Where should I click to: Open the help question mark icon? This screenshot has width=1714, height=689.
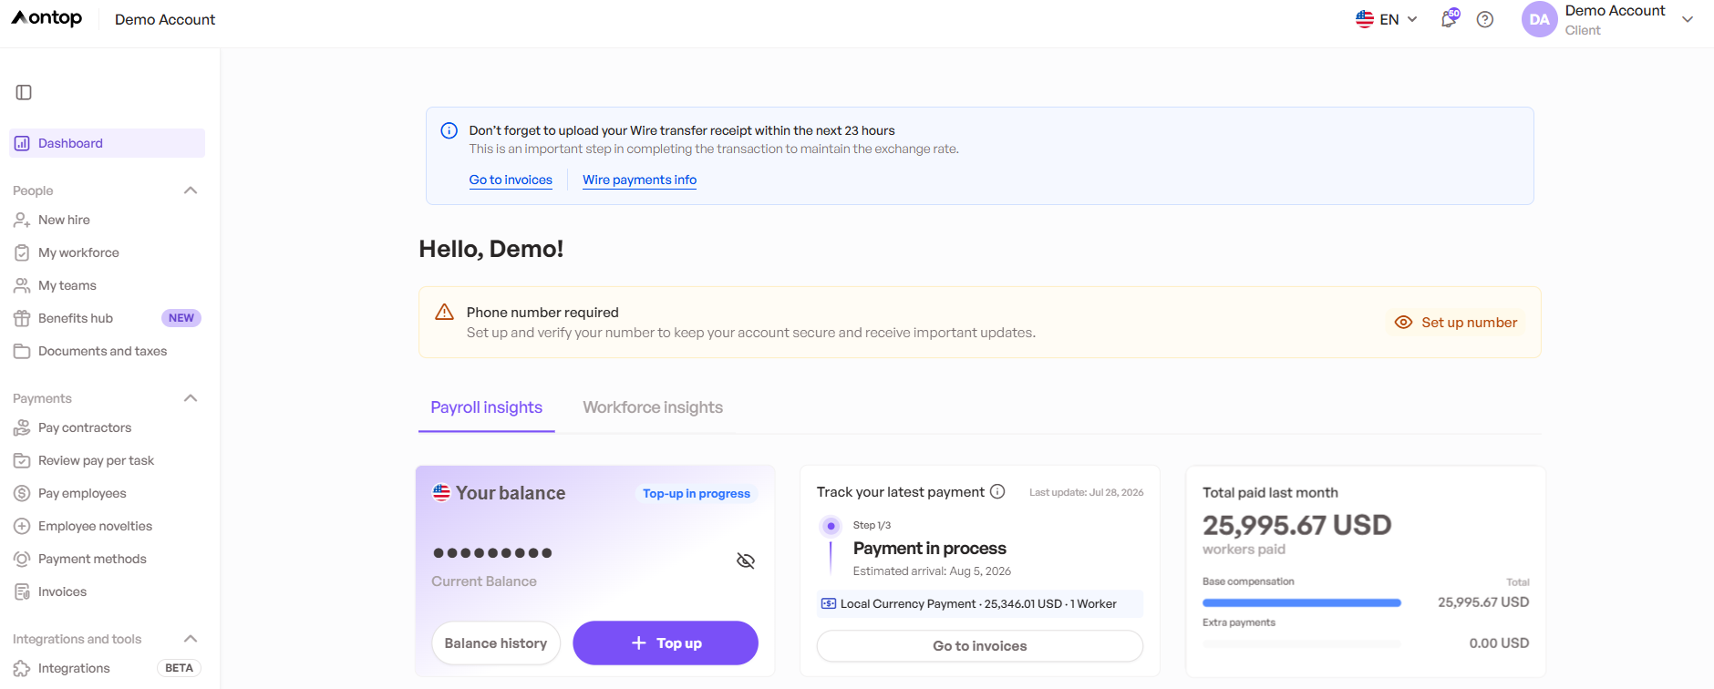pyautogui.click(x=1485, y=19)
